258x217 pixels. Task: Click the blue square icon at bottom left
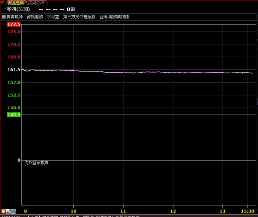click(x=13, y=211)
